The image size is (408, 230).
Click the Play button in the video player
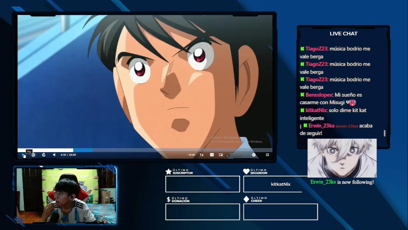coord(23,155)
